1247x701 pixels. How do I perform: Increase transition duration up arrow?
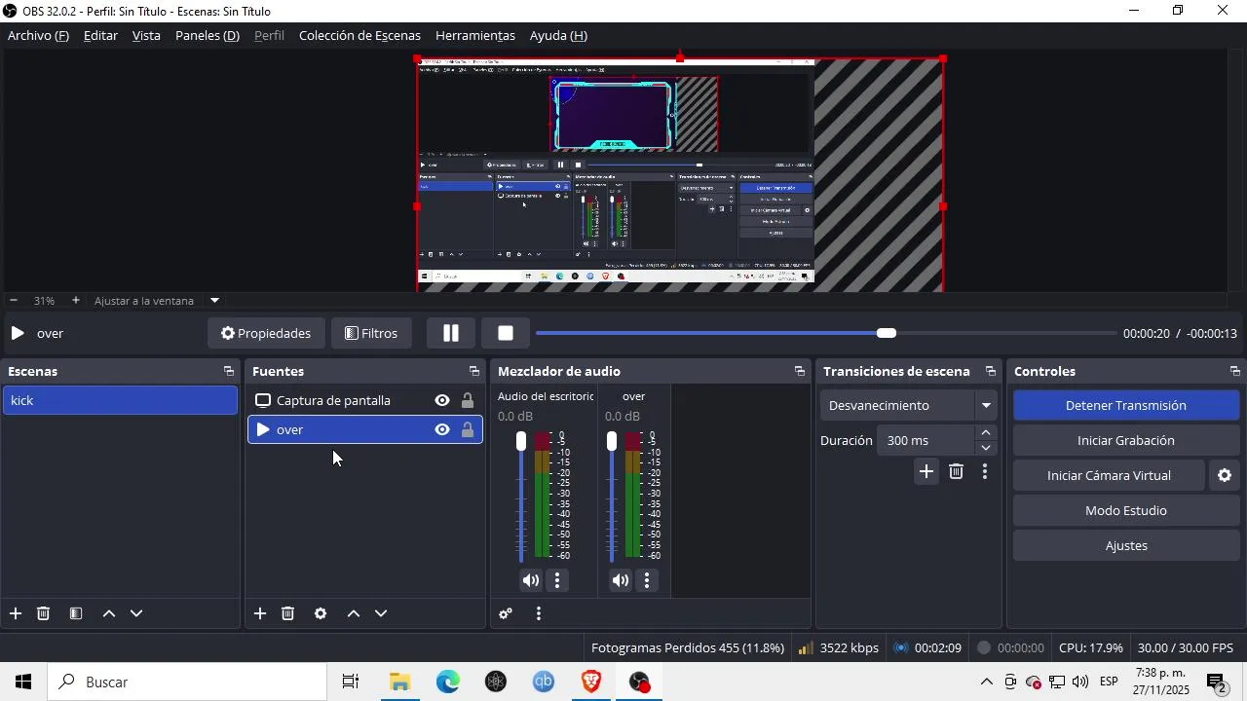point(986,433)
